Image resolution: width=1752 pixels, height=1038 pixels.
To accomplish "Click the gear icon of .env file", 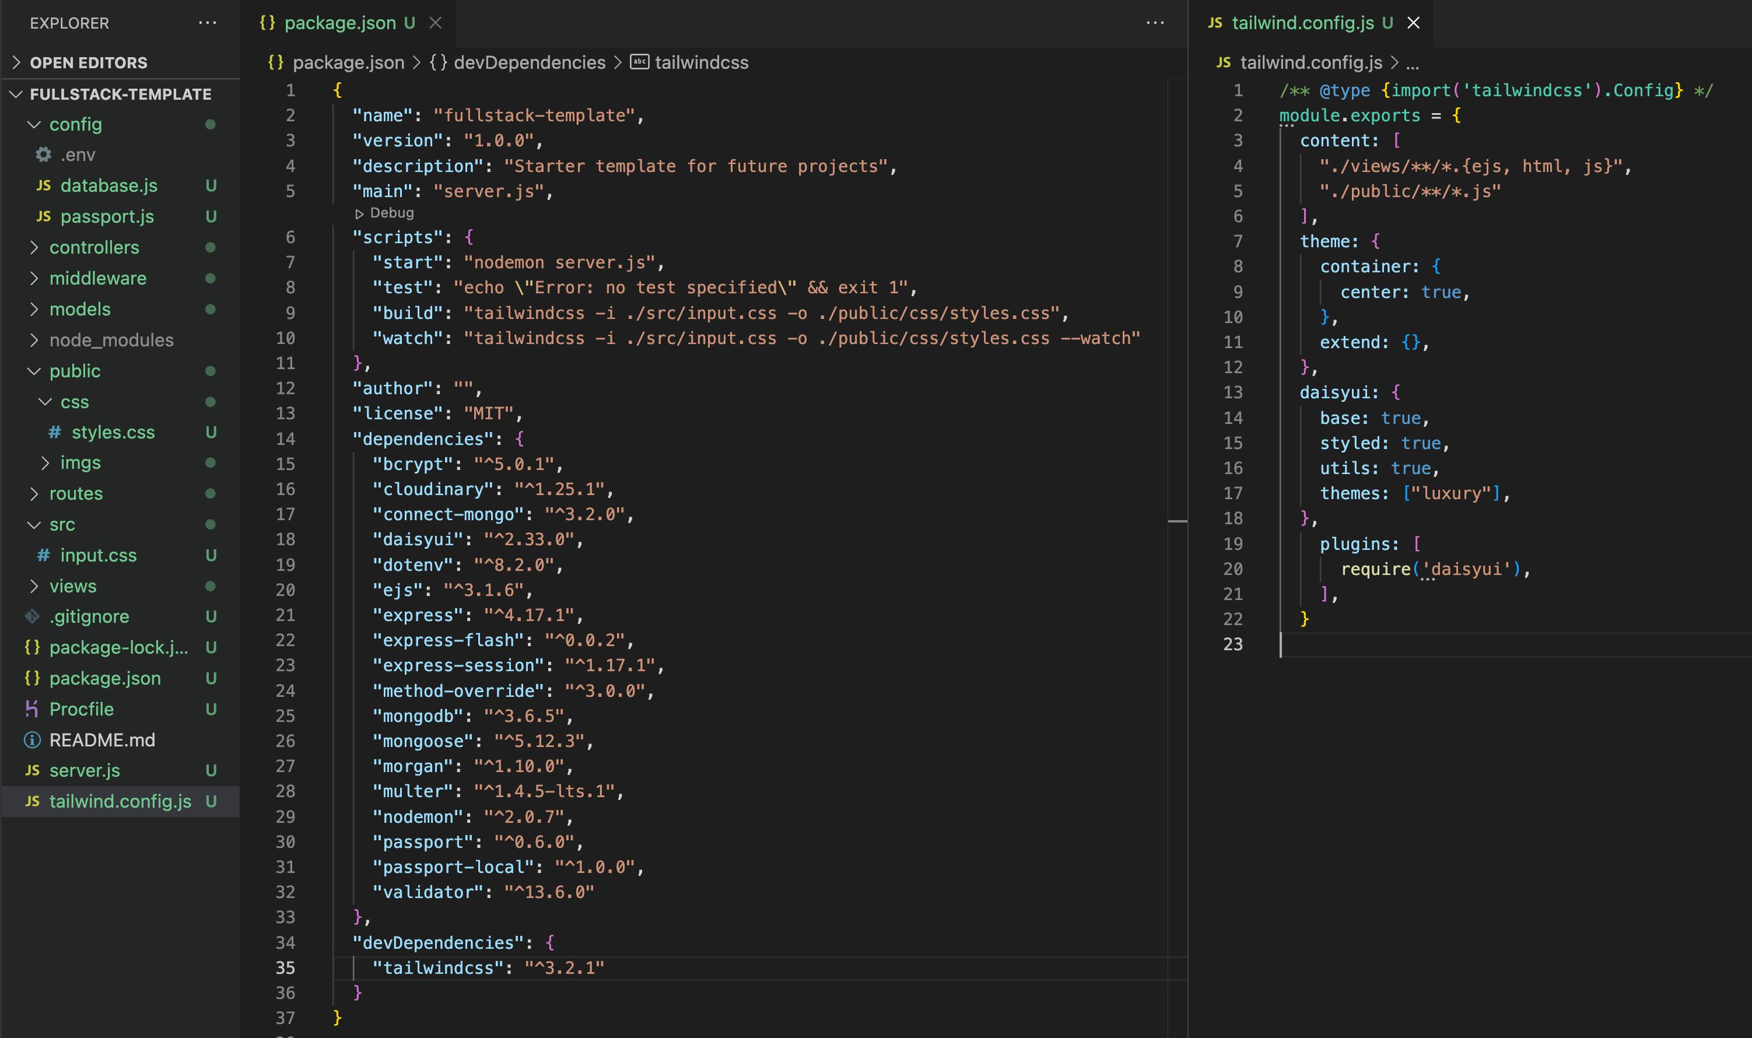I will 43,154.
